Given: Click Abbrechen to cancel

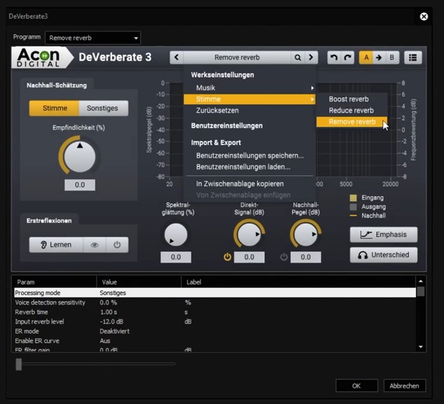Looking at the screenshot, I should click(x=405, y=386).
